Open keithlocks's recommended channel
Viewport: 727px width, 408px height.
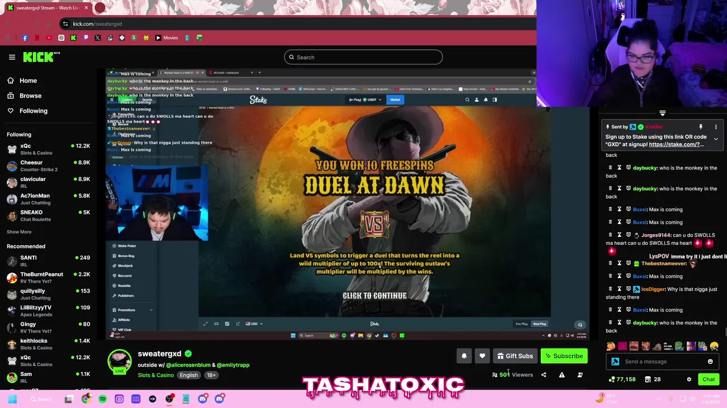(48, 344)
